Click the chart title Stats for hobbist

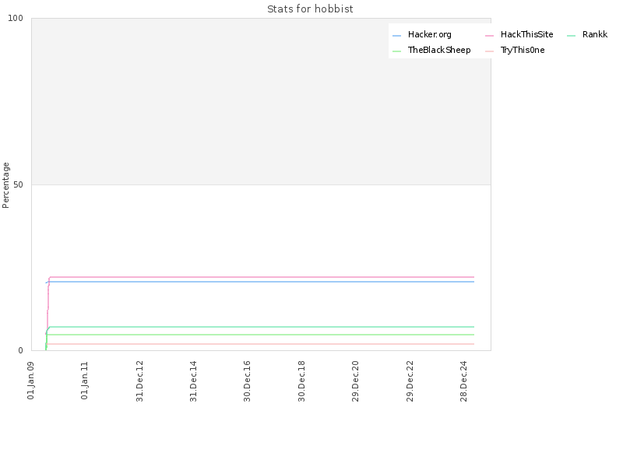310,9
